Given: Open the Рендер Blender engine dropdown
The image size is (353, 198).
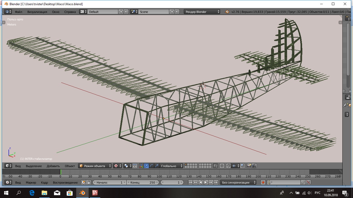Looking at the screenshot, I should coord(202,12).
